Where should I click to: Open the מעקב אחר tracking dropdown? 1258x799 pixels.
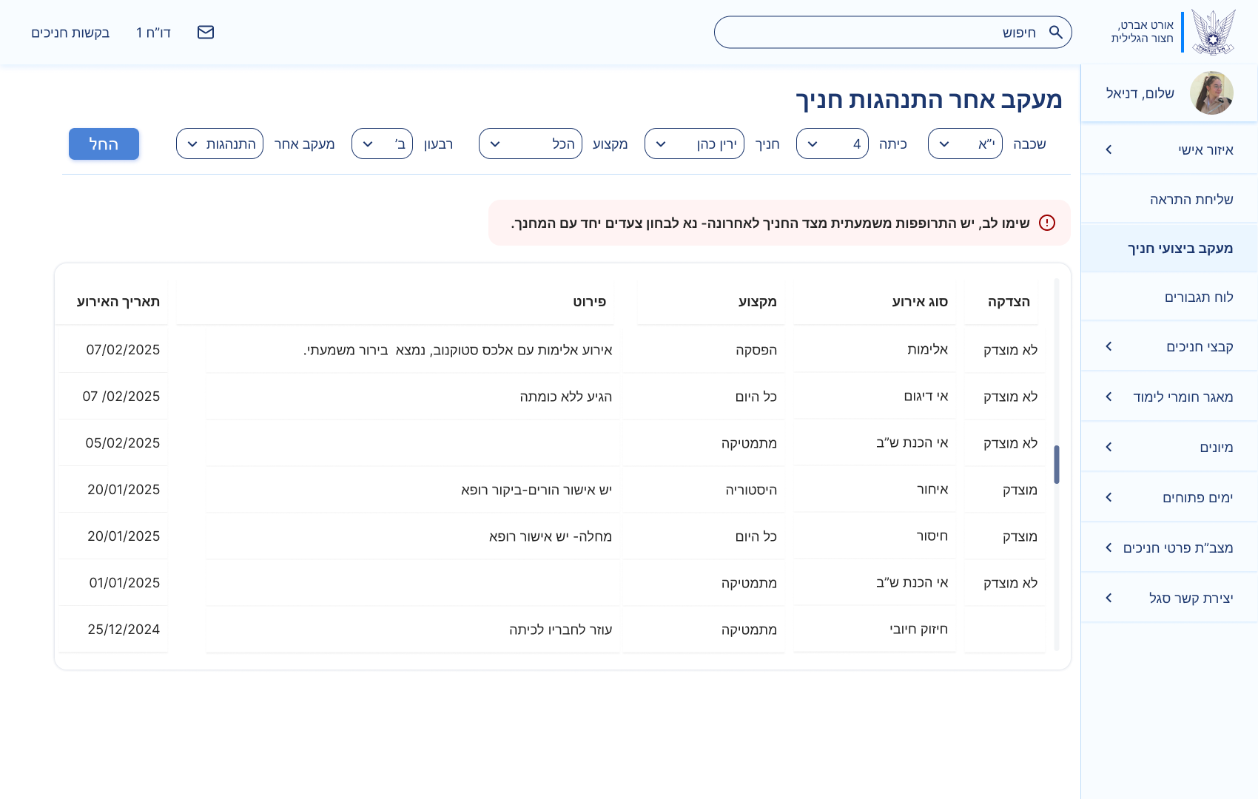point(220,144)
